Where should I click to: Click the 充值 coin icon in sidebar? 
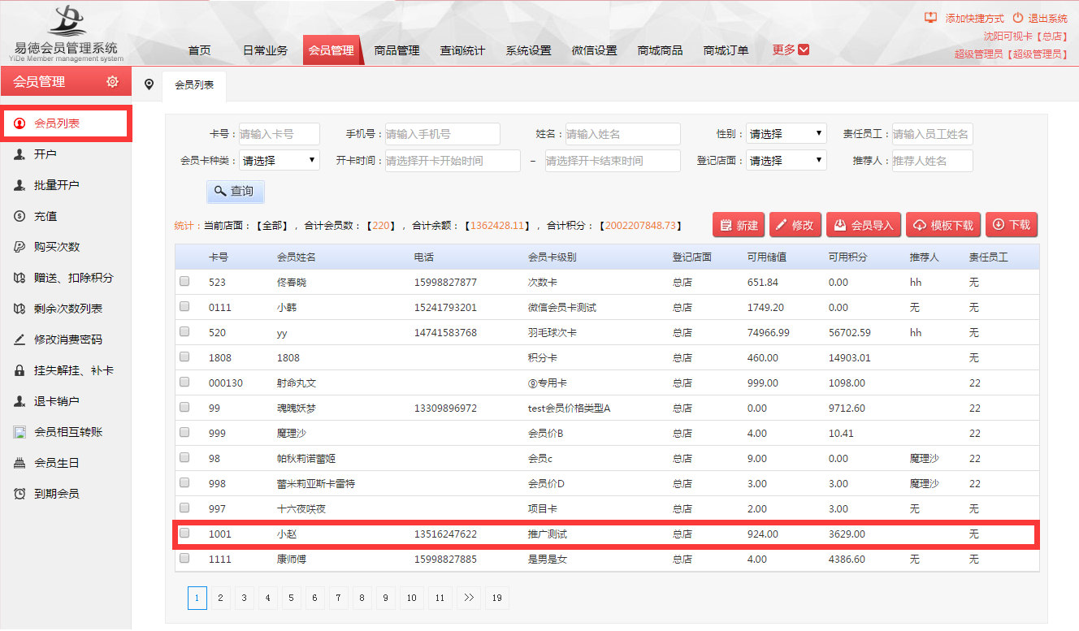pyautogui.click(x=19, y=216)
